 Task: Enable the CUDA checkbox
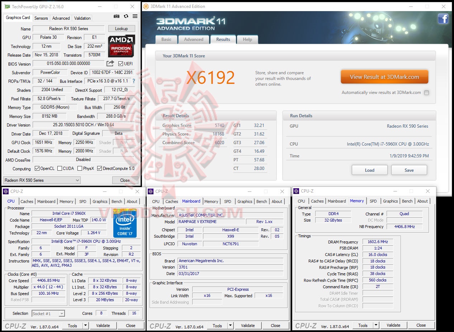pyautogui.click(x=60, y=169)
